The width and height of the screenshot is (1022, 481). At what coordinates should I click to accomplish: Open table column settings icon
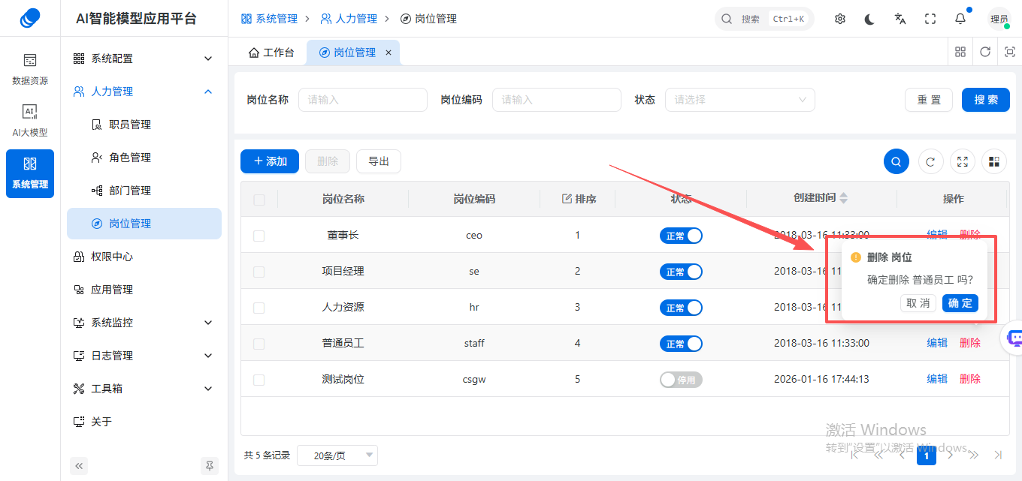[x=994, y=161]
